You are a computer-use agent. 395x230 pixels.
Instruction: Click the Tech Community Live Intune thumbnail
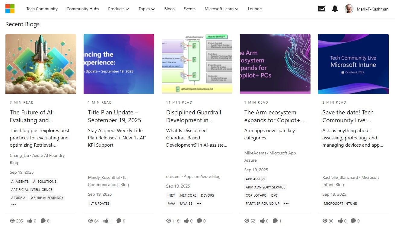point(353,64)
